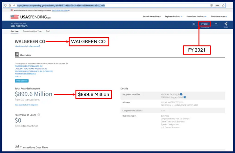Viewport: 235px width, 153px height.
Task: Select the usaspending.gov URL in the address bar
Action: point(61,6)
